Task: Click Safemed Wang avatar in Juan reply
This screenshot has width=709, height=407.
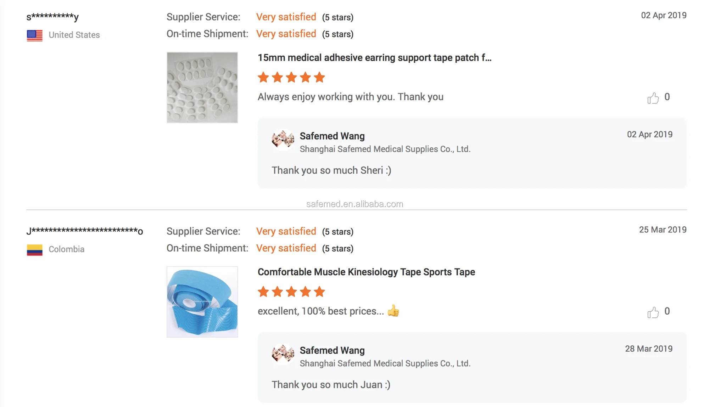Action: tap(283, 354)
